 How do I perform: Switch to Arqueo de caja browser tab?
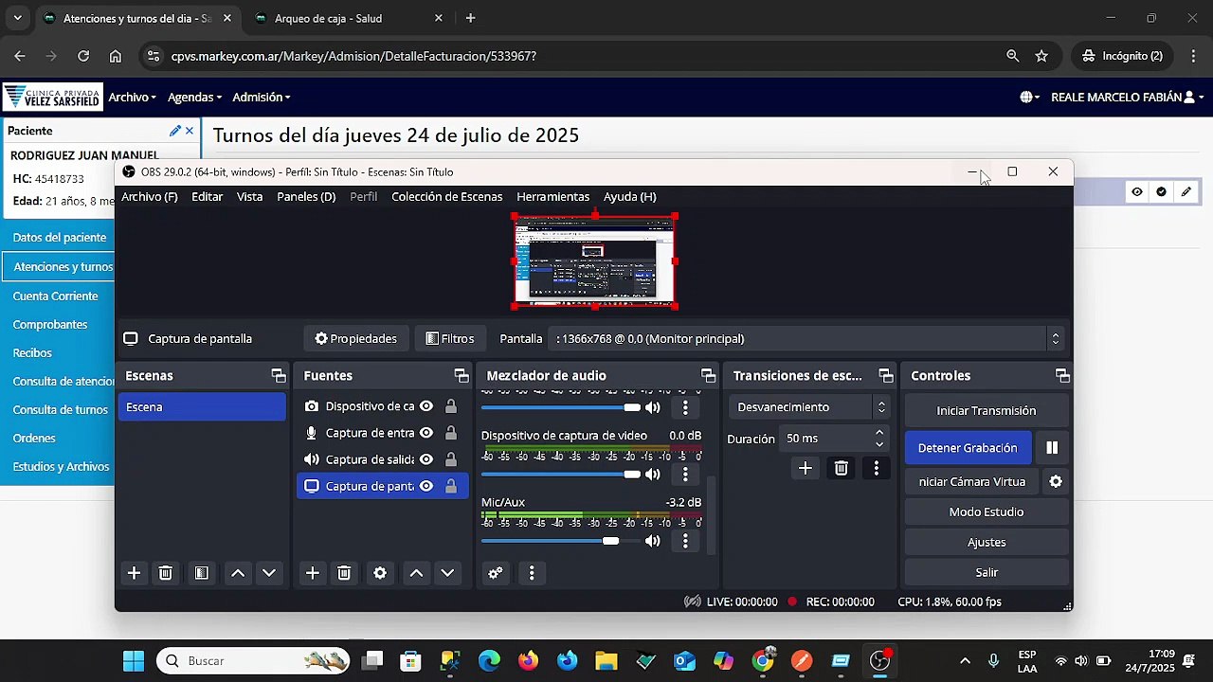328,18
